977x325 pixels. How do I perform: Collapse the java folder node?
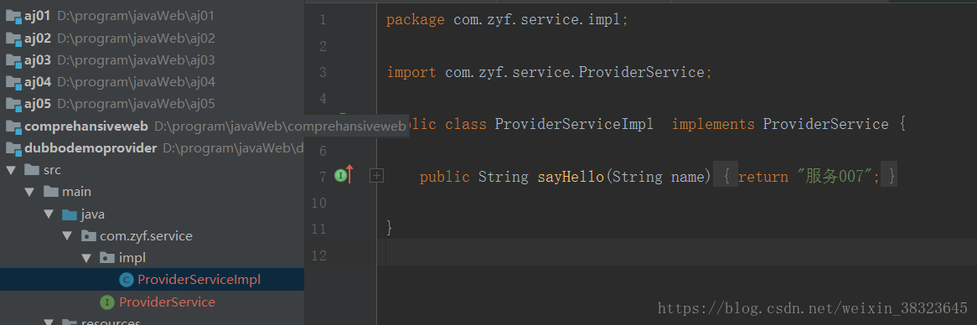[x=48, y=214]
